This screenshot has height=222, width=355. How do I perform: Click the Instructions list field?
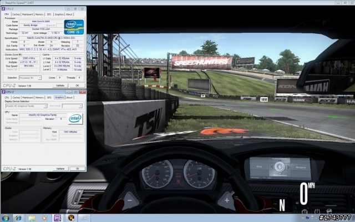click(51, 49)
